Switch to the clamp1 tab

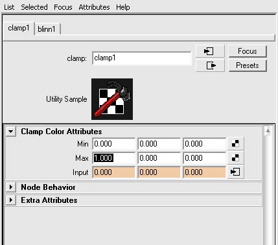coord(19,28)
